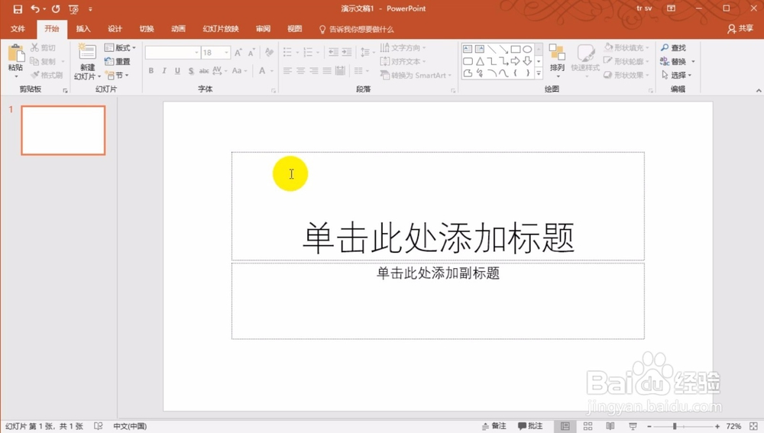764x433 pixels.
Task: Click the Increase Font Size icon
Action: (238, 53)
